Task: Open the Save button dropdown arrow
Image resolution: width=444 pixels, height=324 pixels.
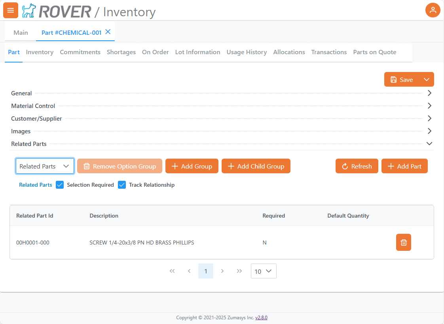Action: click(426, 80)
